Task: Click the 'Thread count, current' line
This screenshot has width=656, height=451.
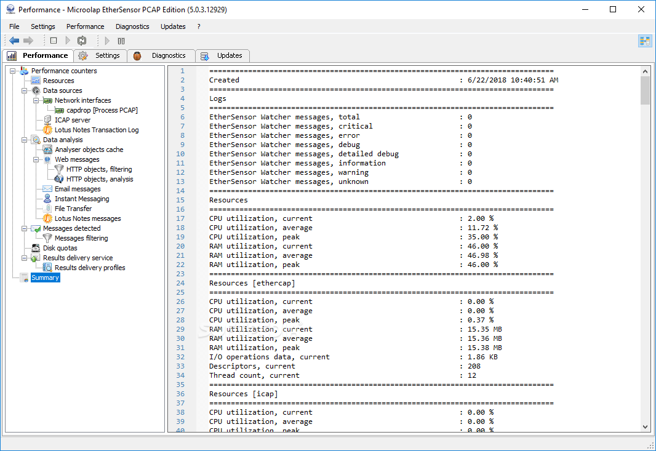Action: point(343,375)
